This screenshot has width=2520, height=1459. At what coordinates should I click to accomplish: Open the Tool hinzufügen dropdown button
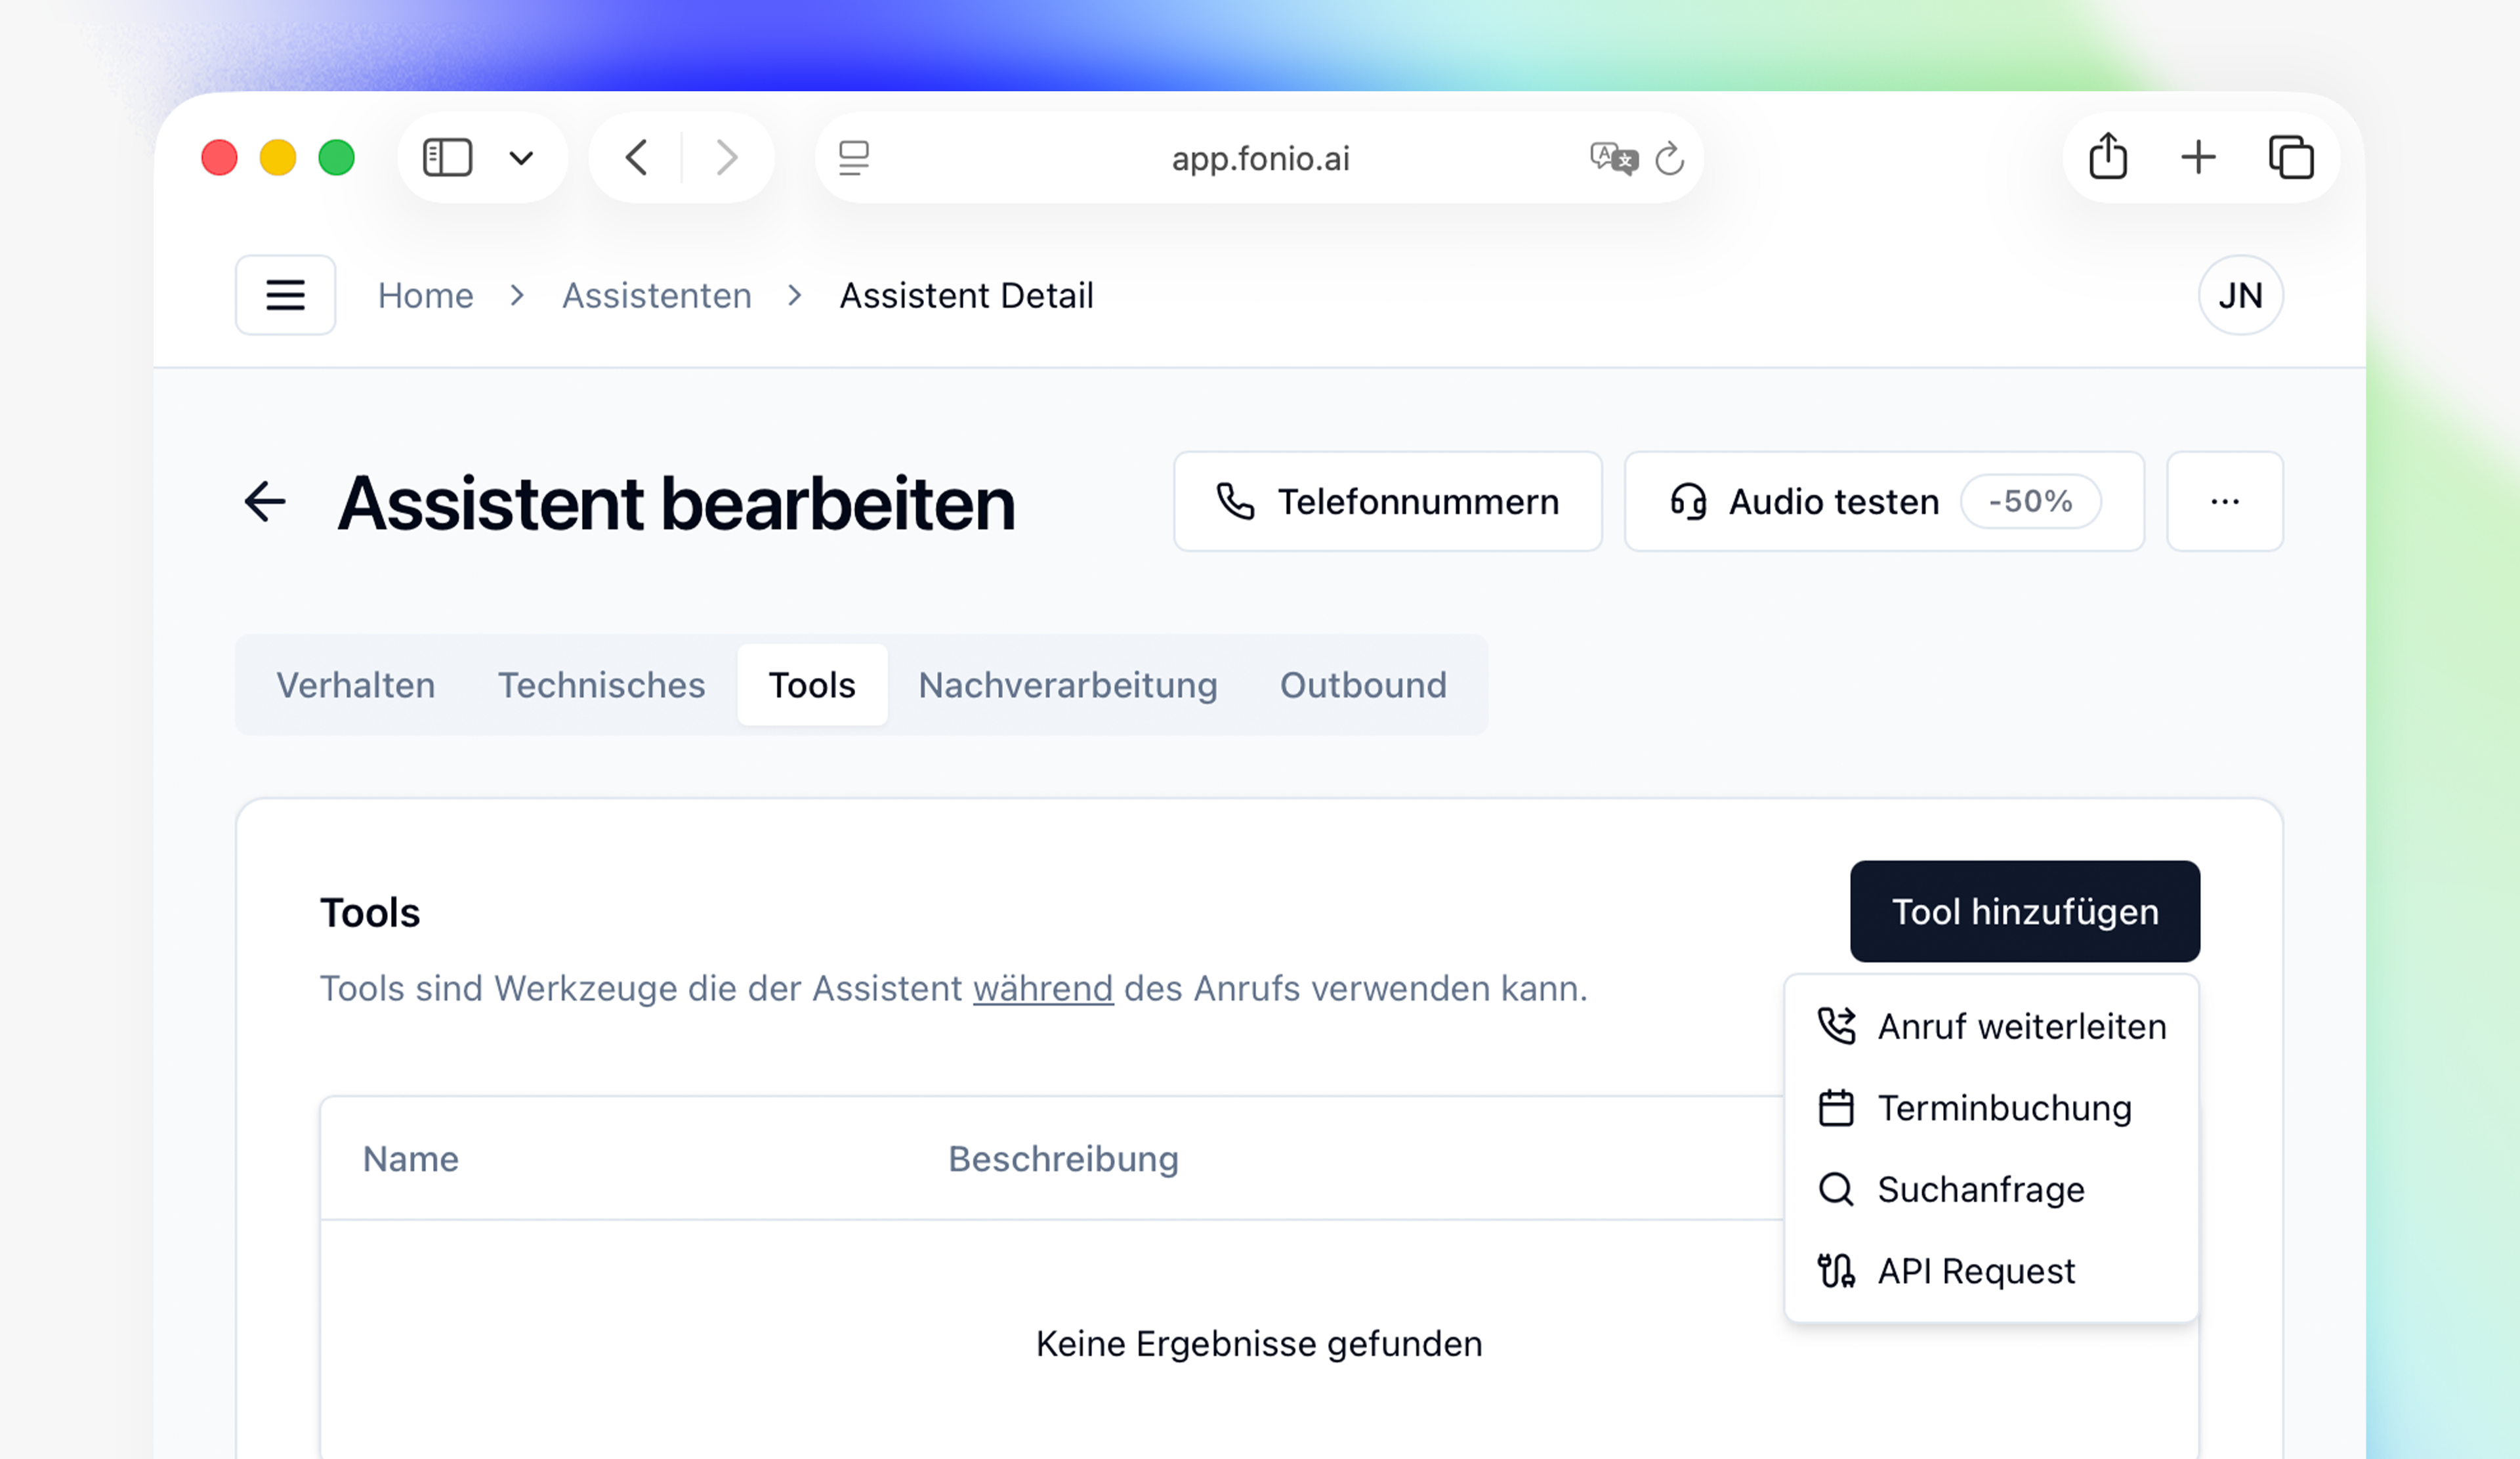pyautogui.click(x=2024, y=911)
